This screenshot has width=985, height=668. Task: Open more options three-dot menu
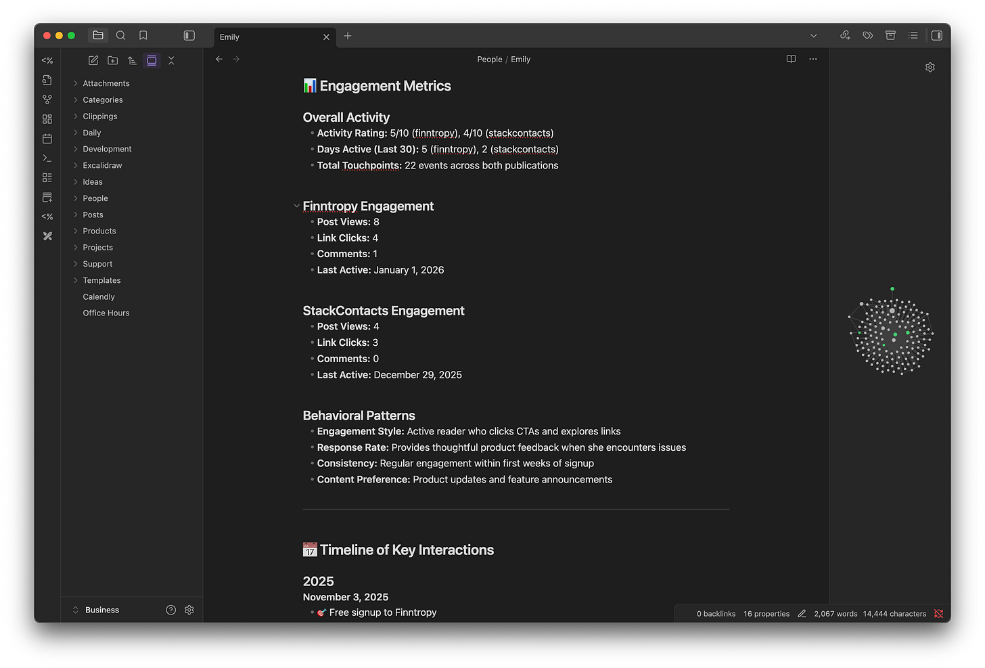click(813, 59)
